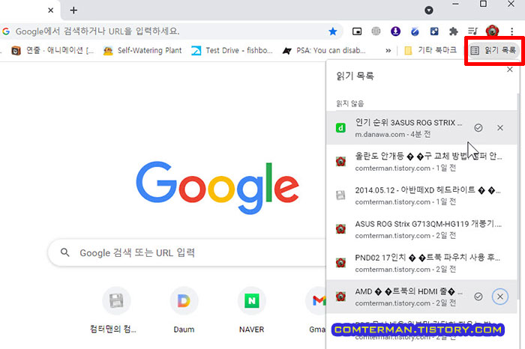Minimize the Chrome window
Image resolution: width=525 pixels, height=349 pixels.
455,4
